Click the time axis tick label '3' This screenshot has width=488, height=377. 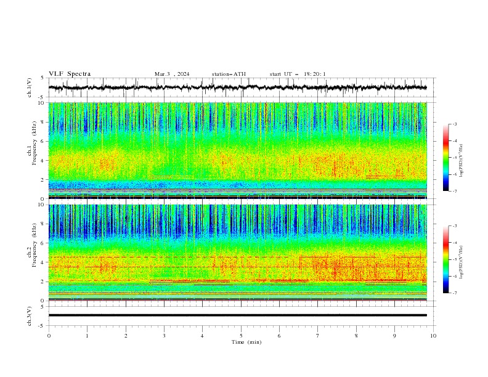164,336
